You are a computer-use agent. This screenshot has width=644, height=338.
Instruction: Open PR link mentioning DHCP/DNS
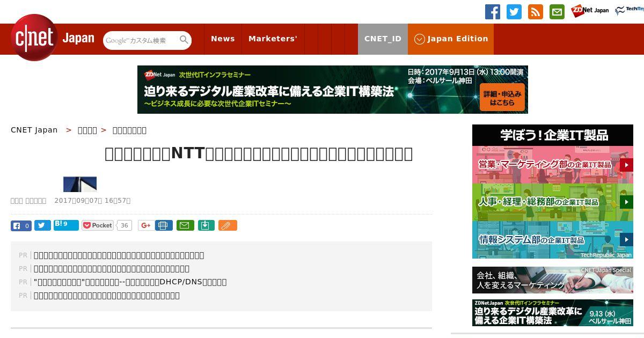(x=130, y=282)
